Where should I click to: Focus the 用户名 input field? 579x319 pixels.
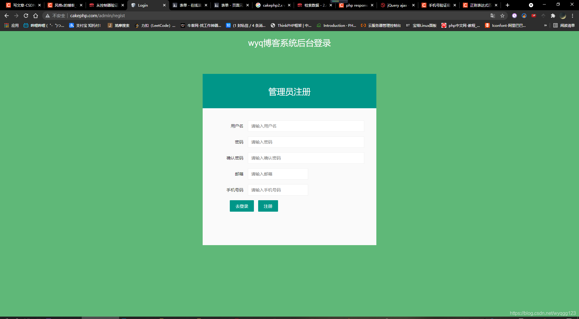point(306,126)
